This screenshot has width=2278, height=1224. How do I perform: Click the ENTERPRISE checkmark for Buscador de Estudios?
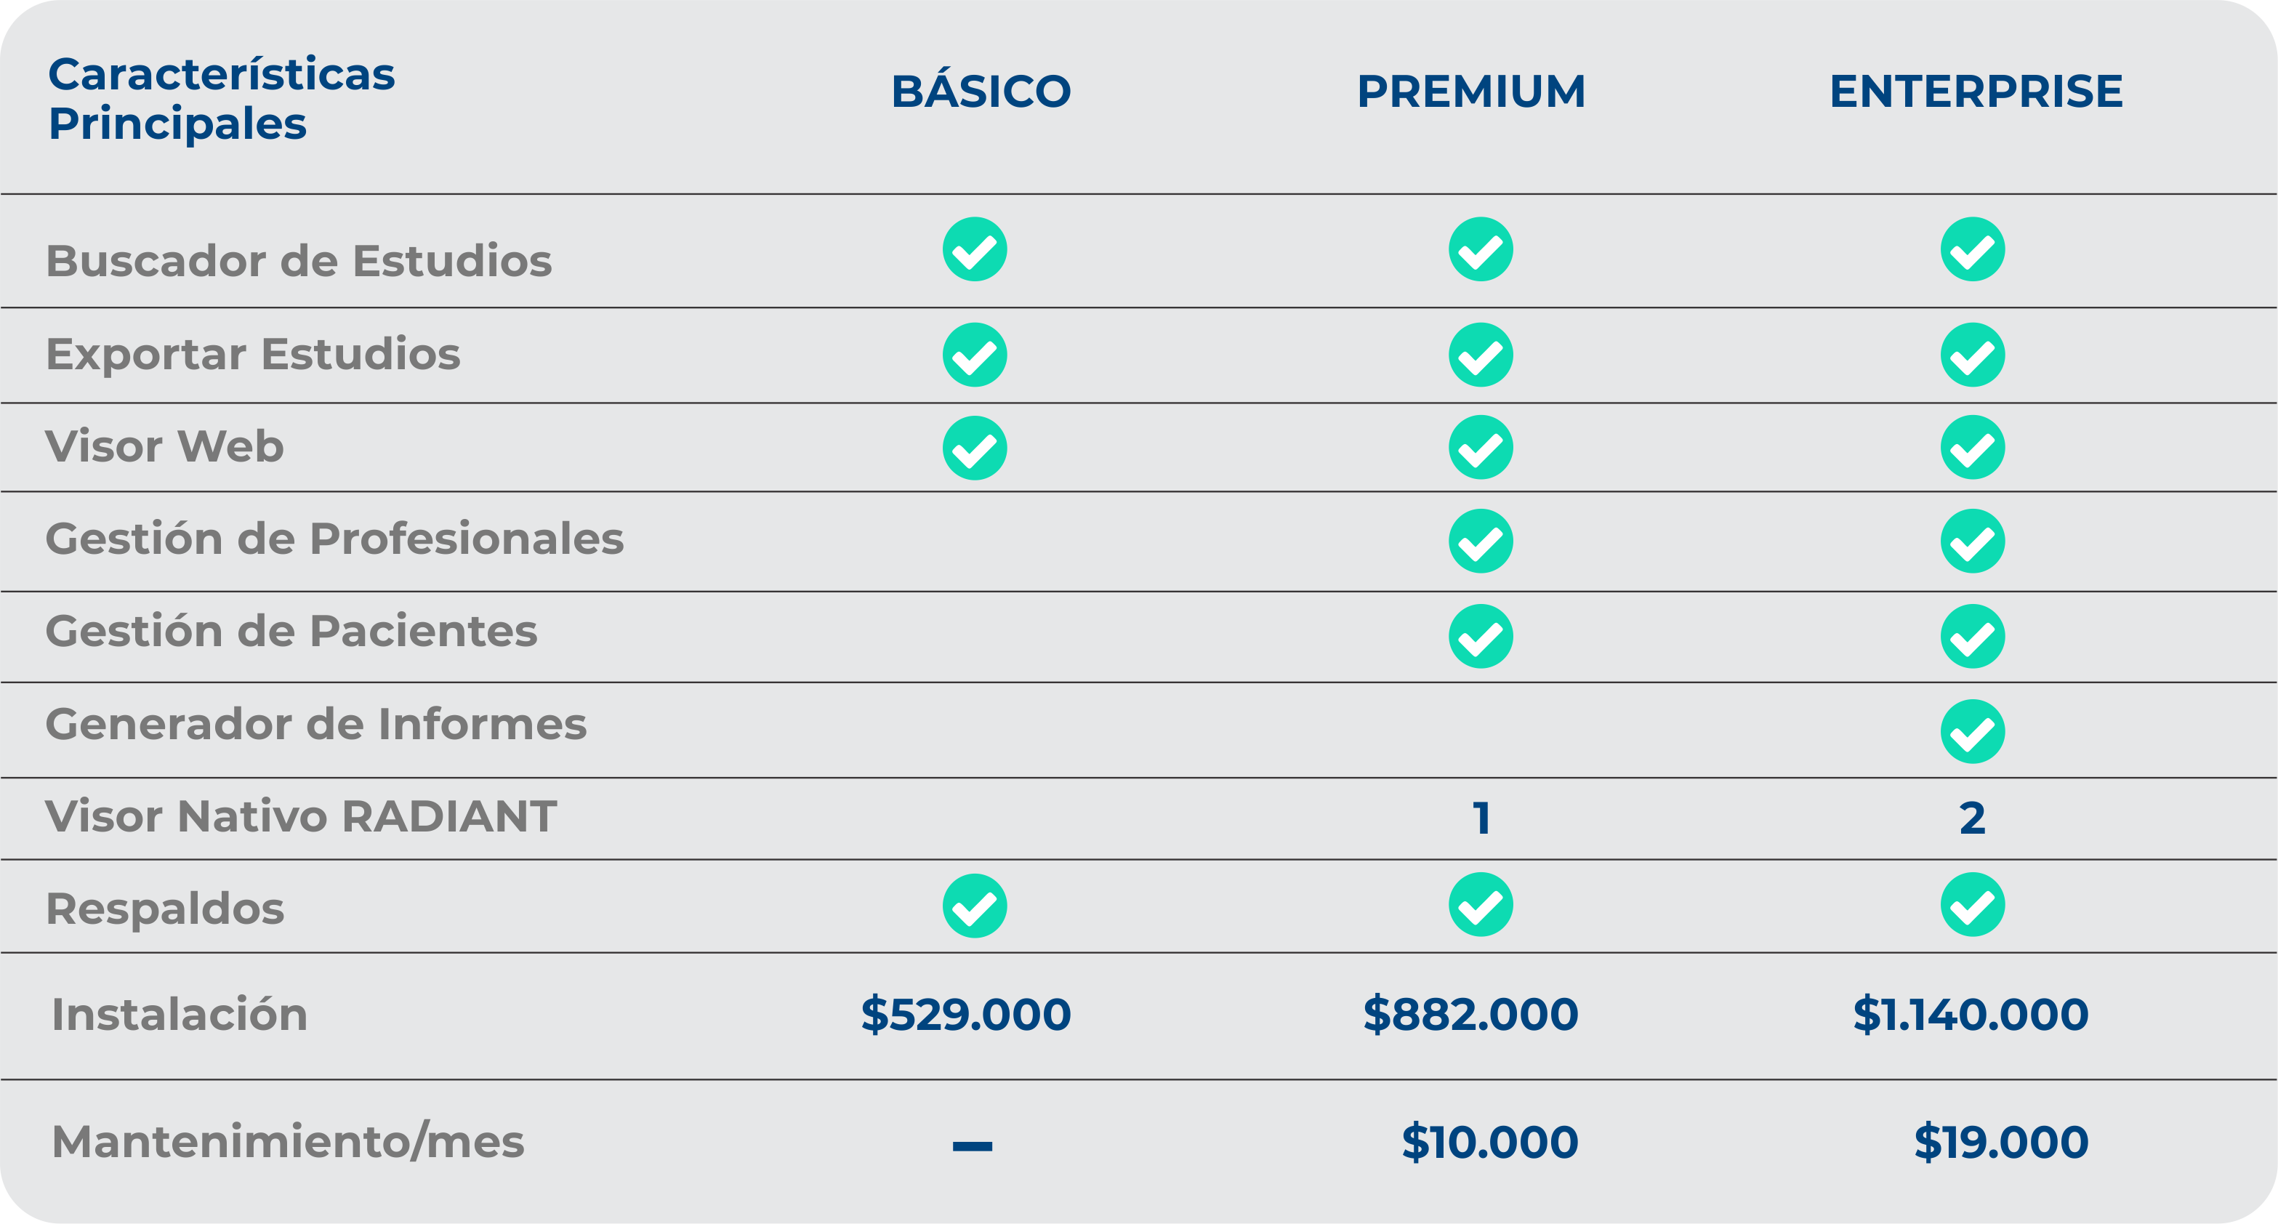point(1972,249)
